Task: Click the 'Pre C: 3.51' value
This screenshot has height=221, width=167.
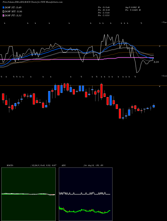Action: 104,15
